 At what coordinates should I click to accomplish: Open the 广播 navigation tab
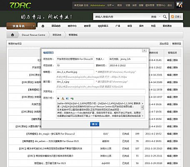point(118,26)
